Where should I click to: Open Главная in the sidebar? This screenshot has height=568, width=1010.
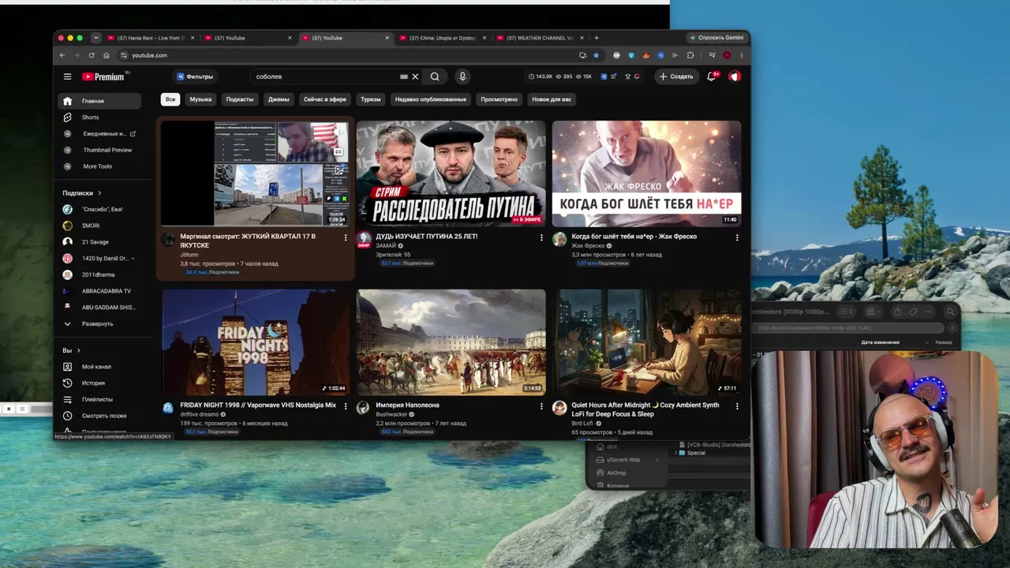pyautogui.click(x=99, y=101)
